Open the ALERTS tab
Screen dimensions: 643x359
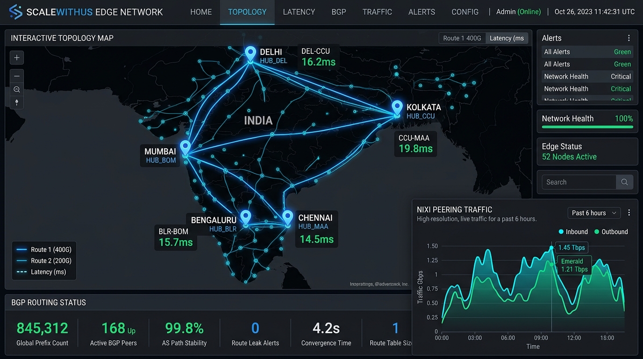pos(422,12)
